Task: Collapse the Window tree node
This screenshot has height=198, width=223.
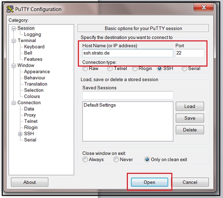Action: (13, 66)
